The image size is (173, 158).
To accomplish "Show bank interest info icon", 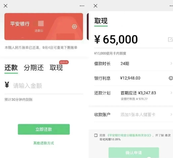I will (x=171, y=78).
